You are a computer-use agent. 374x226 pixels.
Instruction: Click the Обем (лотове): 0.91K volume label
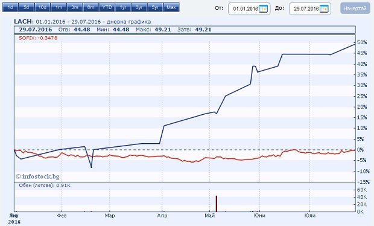45,185
